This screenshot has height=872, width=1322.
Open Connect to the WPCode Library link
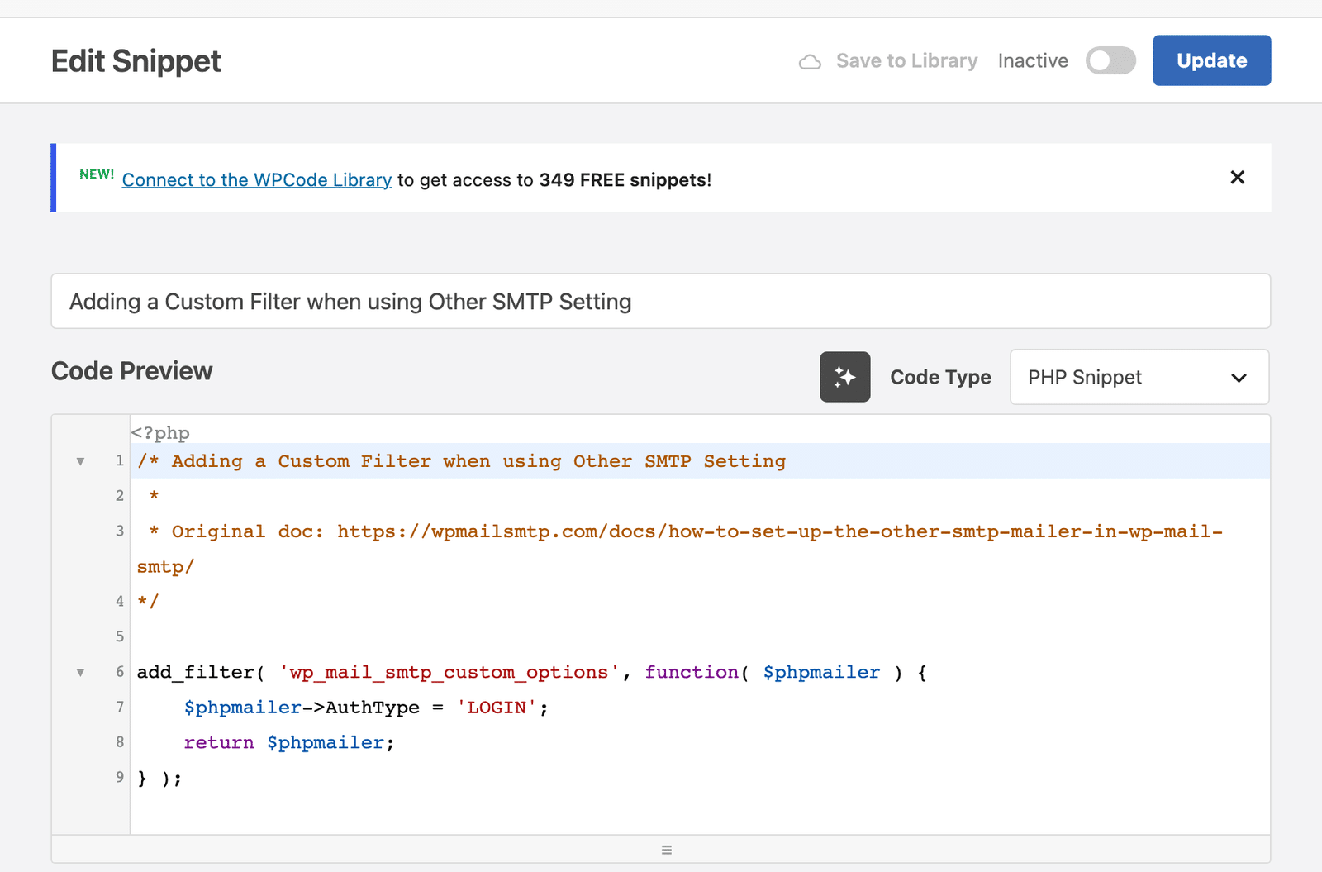[x=257, y=179]
